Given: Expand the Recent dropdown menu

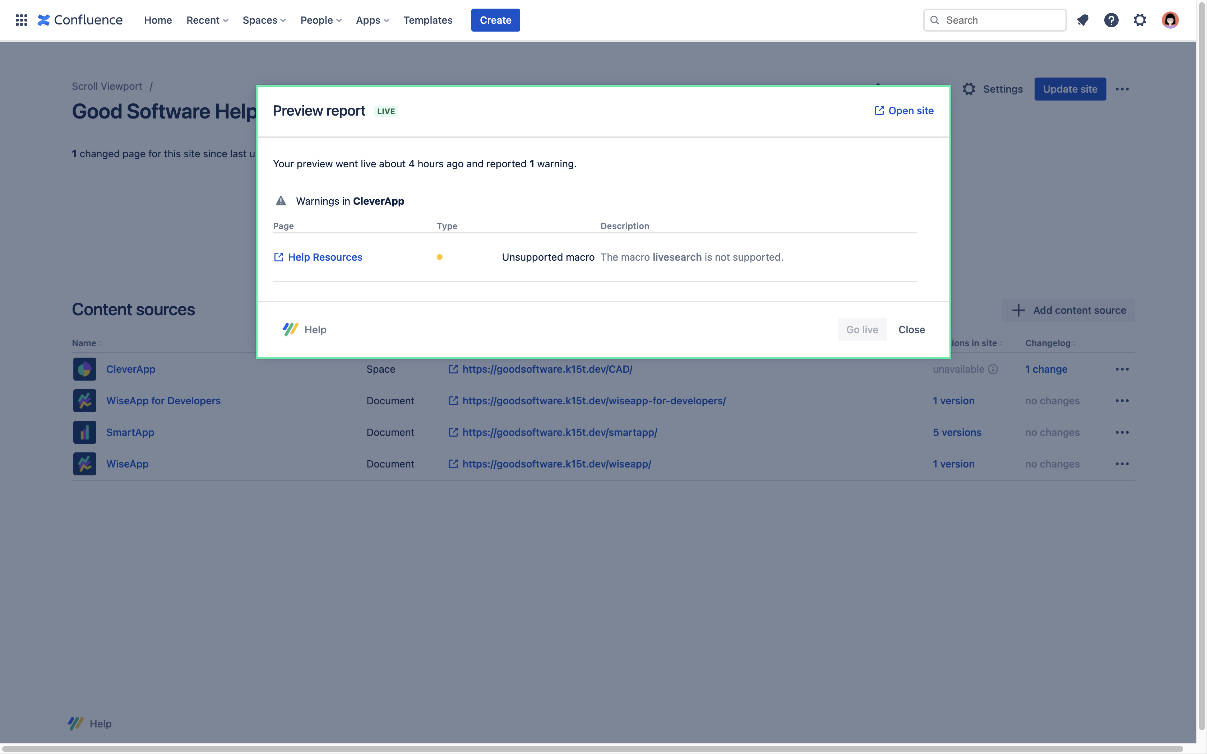Looking at the screenshot, I should click(207, 20).
